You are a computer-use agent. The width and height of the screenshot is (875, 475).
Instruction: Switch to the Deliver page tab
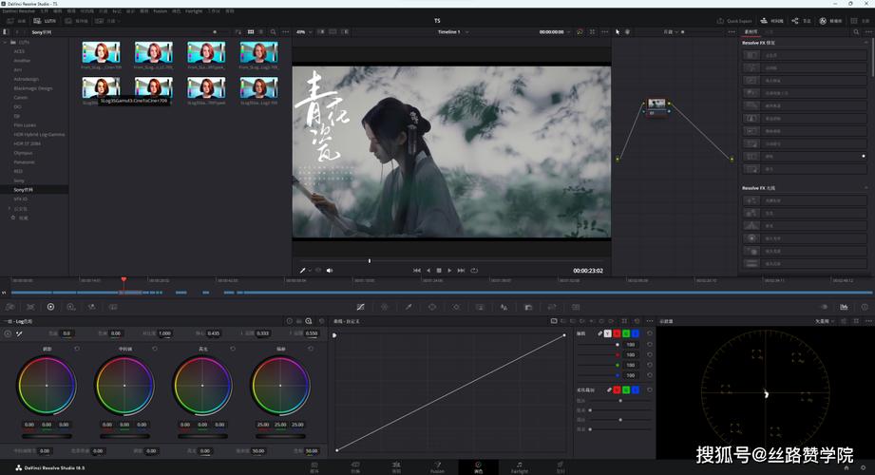(561, 467)
